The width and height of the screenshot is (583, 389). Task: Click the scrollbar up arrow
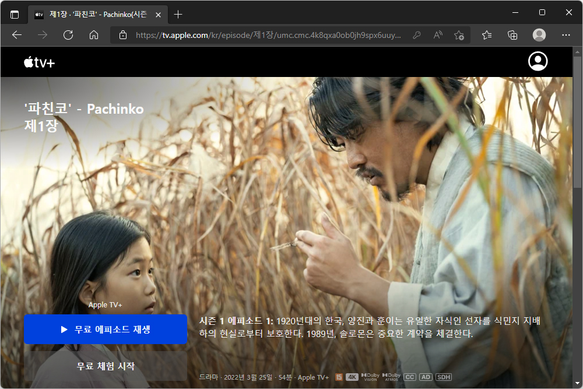(x=577, y=52)
